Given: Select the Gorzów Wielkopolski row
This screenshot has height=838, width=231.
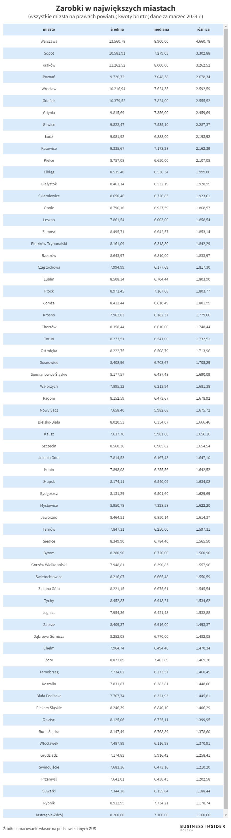Looking at the screenshot, I should tap(113, 565).
